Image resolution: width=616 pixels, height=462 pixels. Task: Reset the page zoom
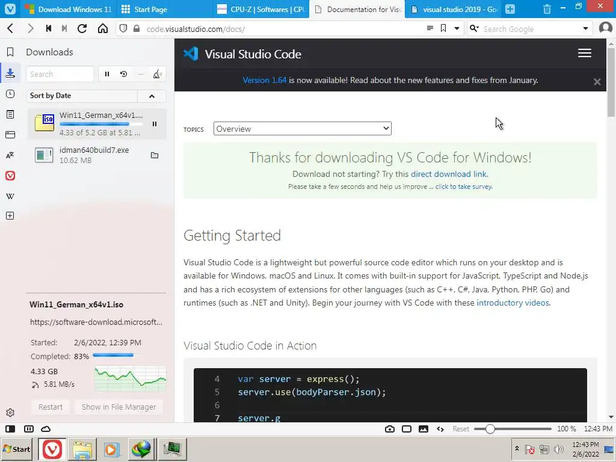(461, 428)
